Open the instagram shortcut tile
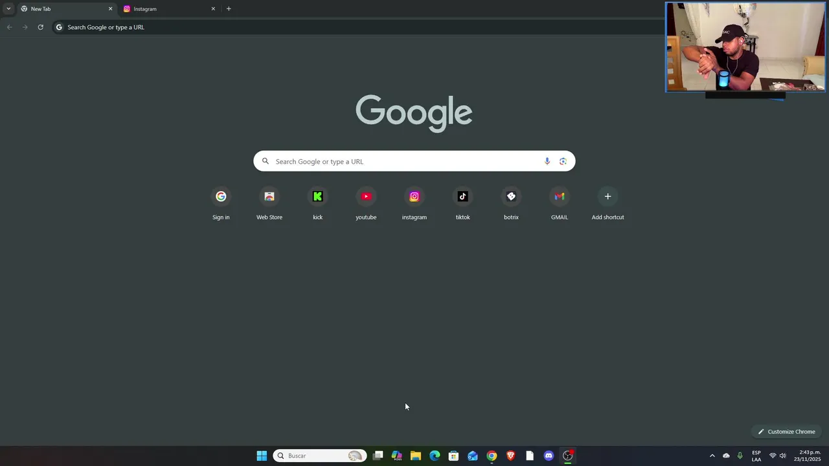The image size is (829, 466). point(414,205)
